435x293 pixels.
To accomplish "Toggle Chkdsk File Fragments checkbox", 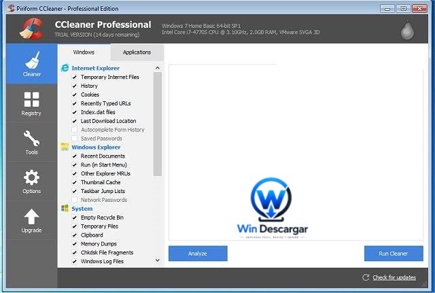I will point(74,253).
